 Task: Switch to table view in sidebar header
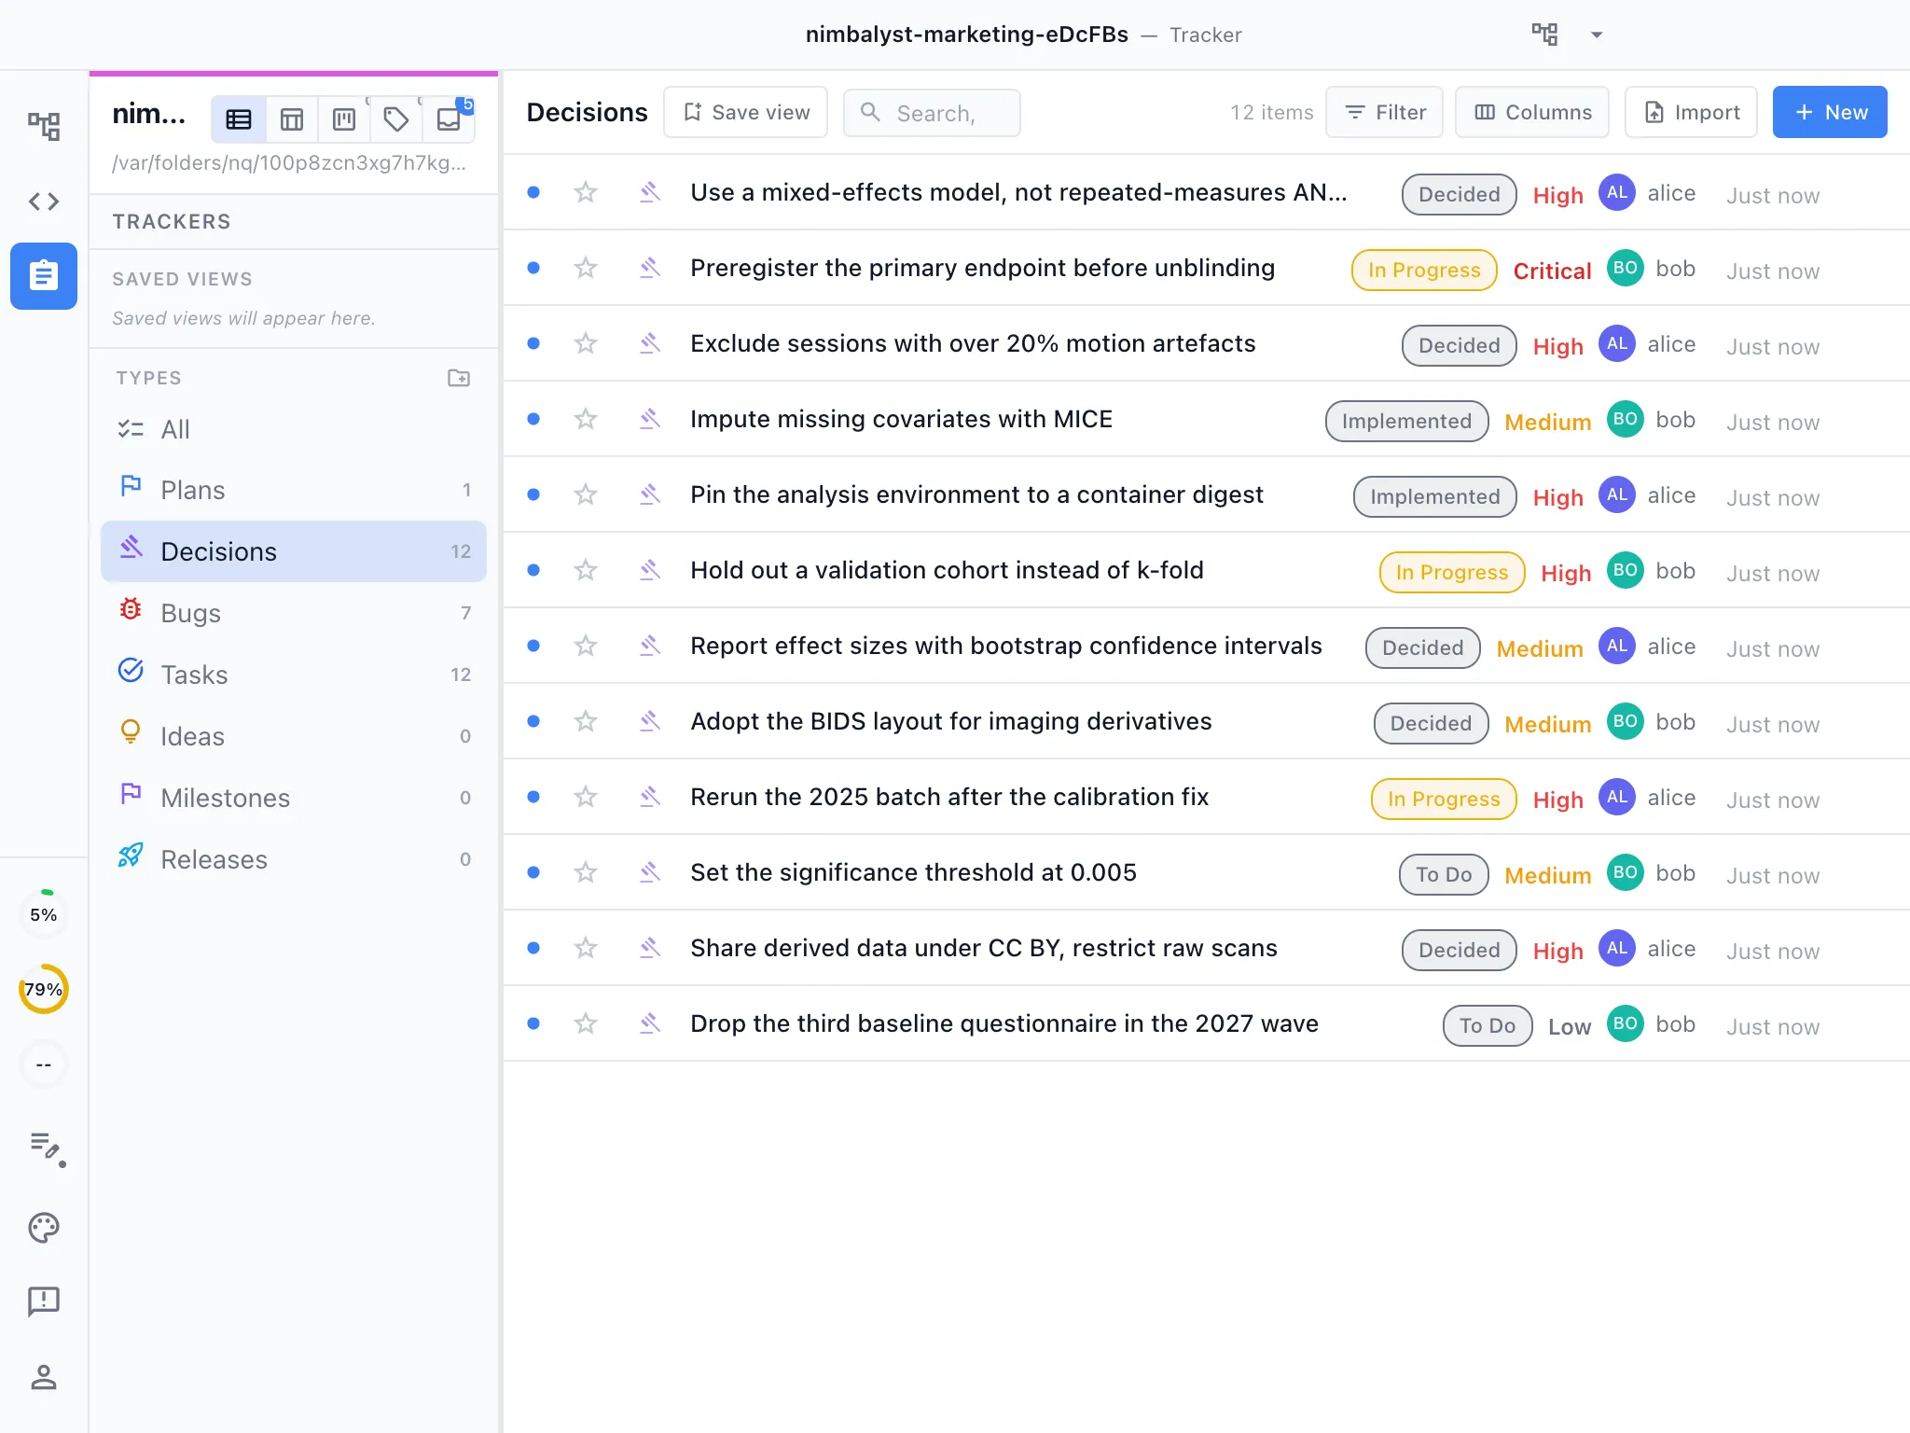(x=292, y=119)
